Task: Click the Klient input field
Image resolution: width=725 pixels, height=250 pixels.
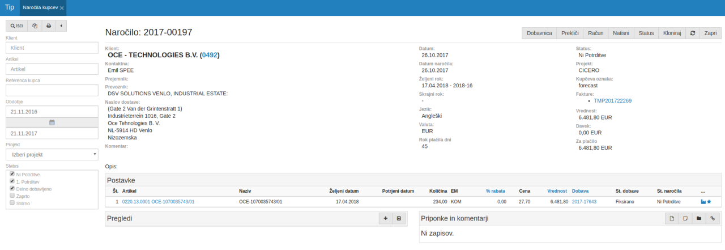Action: [x=52, y=48]
